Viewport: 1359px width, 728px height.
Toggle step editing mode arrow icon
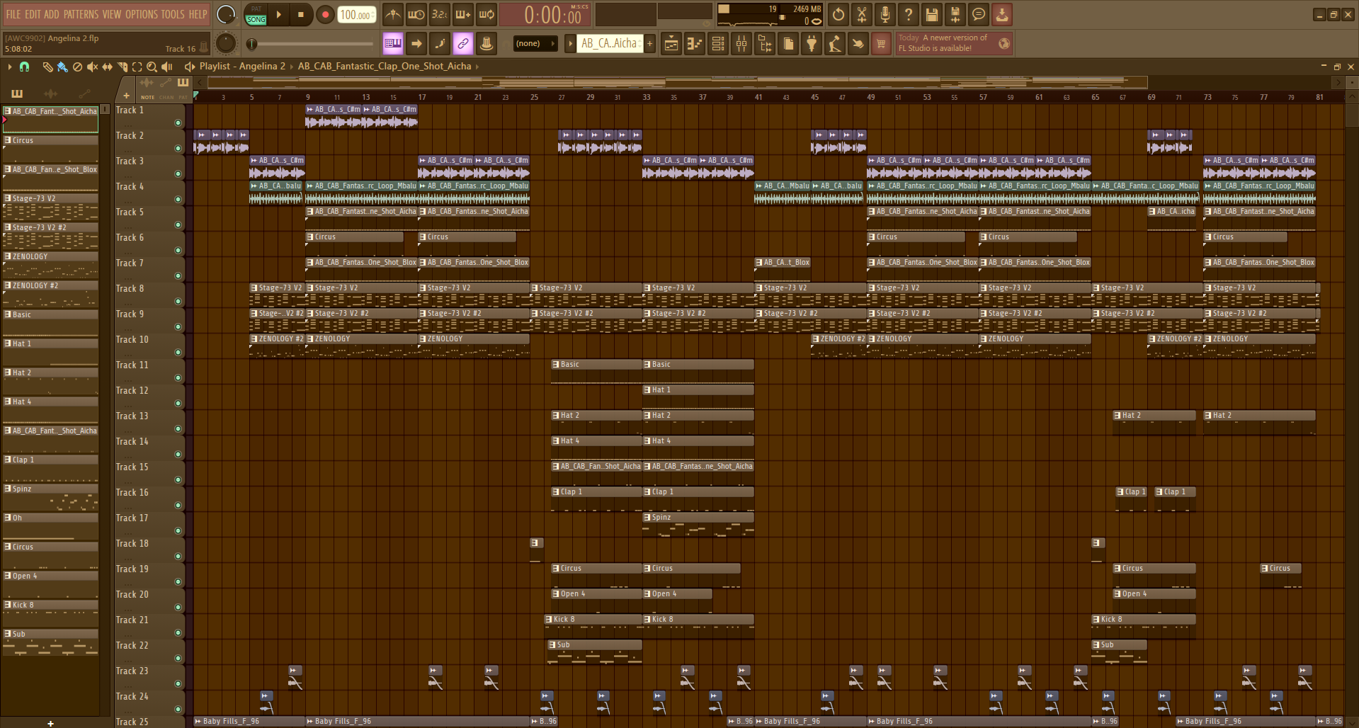click(x=416, y=44)
